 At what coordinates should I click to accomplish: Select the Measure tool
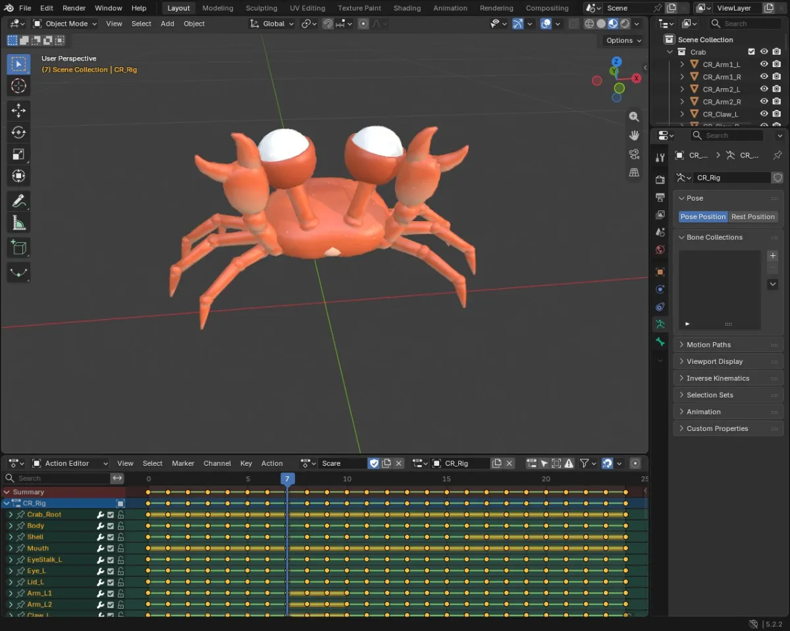click(x=18, y=223)
